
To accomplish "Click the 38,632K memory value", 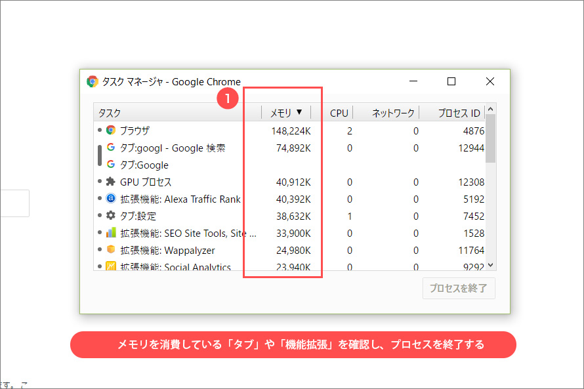I will [x=293, y=216].
